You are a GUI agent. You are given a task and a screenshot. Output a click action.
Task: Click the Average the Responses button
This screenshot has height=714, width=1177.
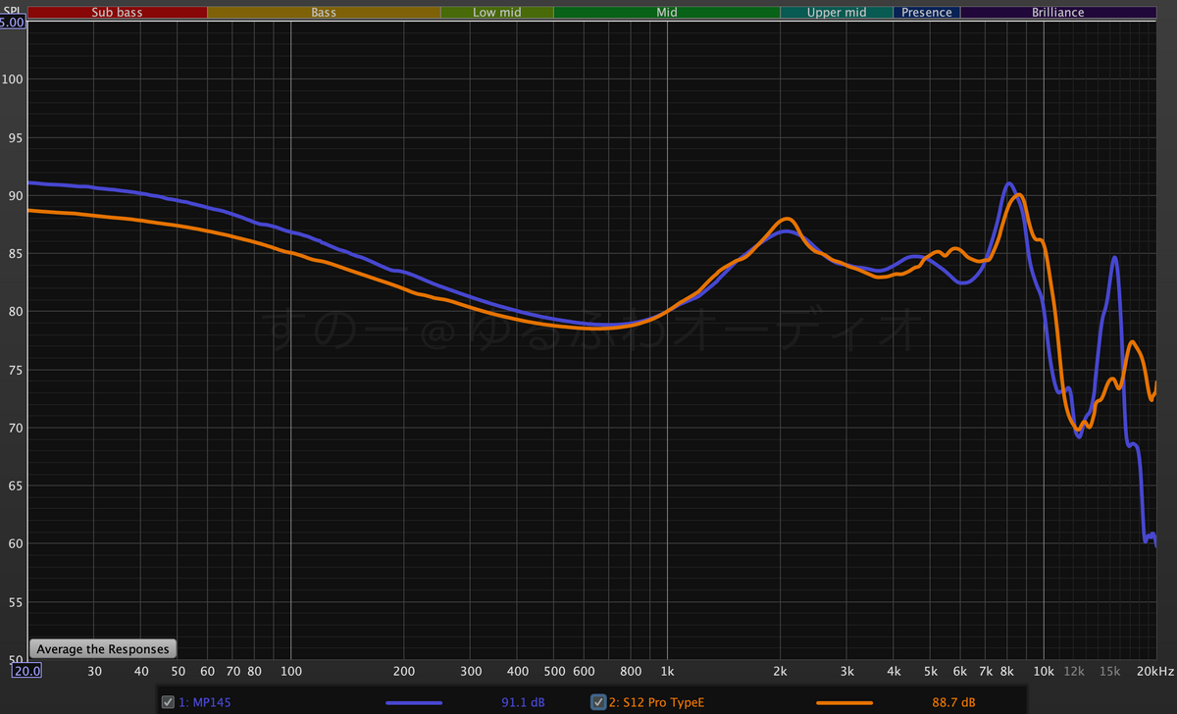[x=103, y=649]
